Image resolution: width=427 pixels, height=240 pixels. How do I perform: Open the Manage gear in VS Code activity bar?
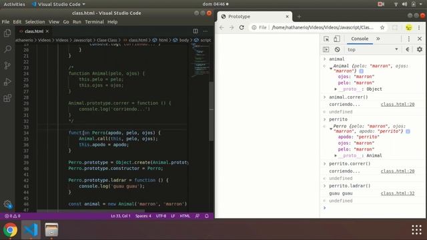(x=7, y=204)
